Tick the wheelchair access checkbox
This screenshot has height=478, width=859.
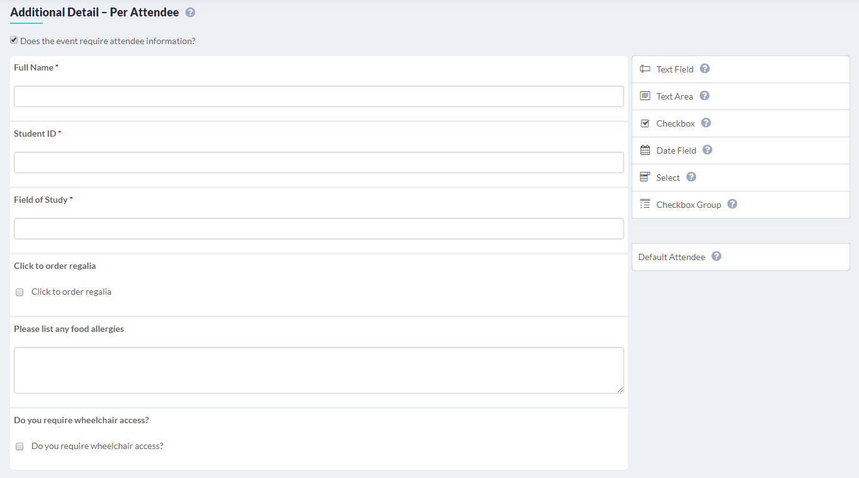(x=20, y=447)
